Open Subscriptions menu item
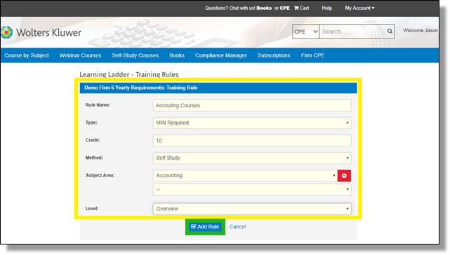 274,55
